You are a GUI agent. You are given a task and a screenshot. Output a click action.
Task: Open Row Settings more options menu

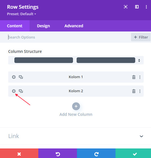click(146, 7)
